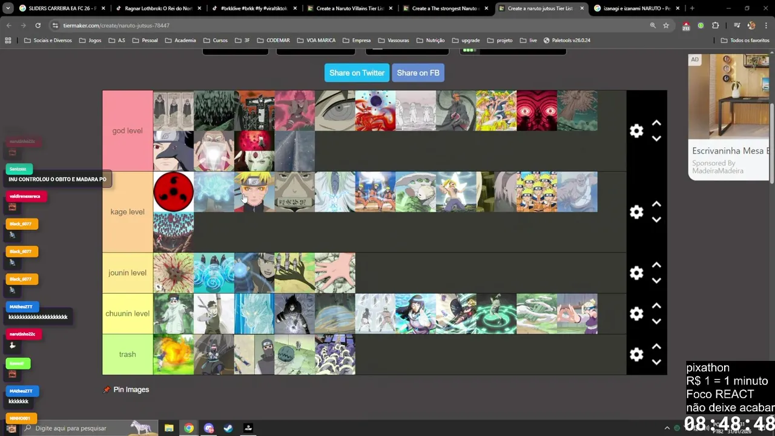The width and height of the screenshot is (775, 436).
Task: Move god level row down
Action: (x=656, y=139)
